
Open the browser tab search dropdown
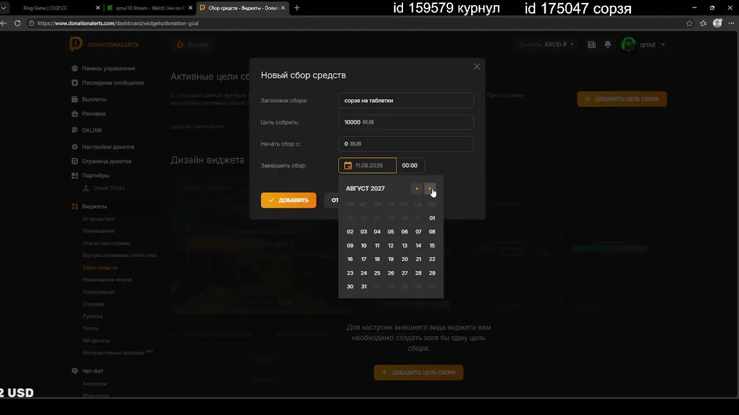pos(5,8)
